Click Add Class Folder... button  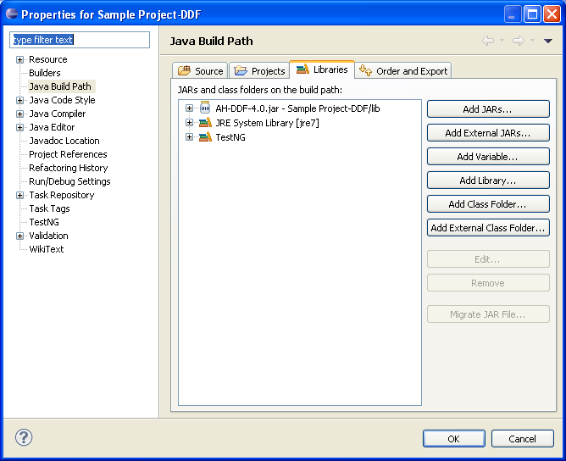click(x=488, y=204)
